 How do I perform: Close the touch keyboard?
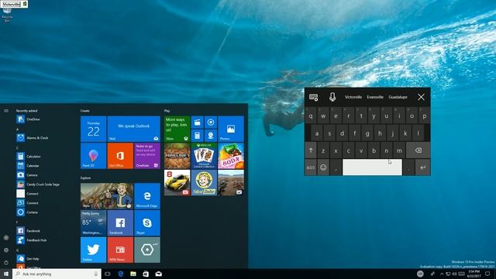421,97
